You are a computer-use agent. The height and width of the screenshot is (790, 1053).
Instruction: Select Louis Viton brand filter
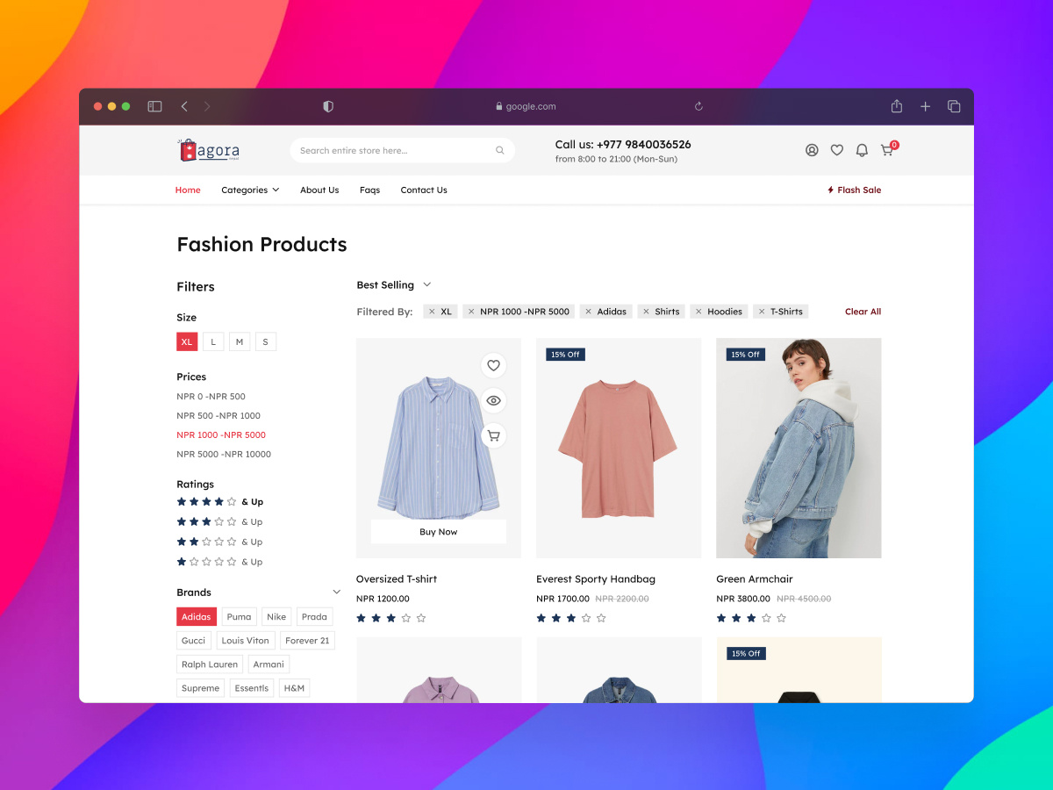tap(246, 641)
